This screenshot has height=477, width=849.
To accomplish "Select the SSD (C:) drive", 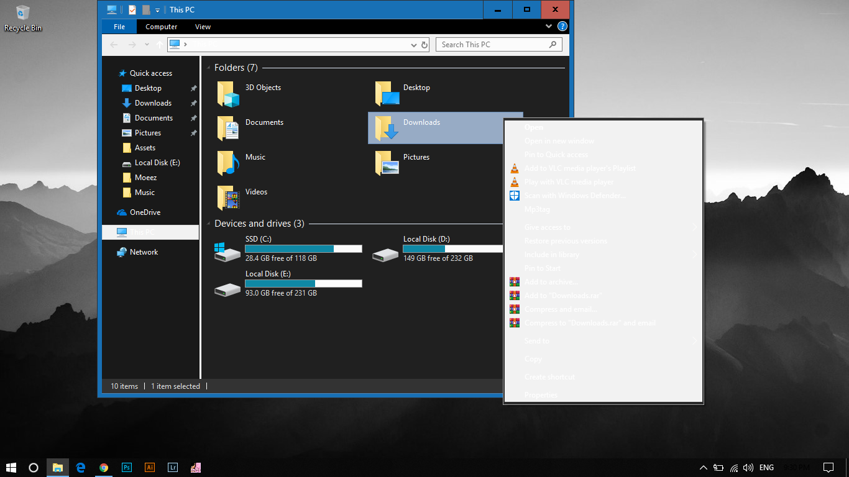I will point(288,248).
